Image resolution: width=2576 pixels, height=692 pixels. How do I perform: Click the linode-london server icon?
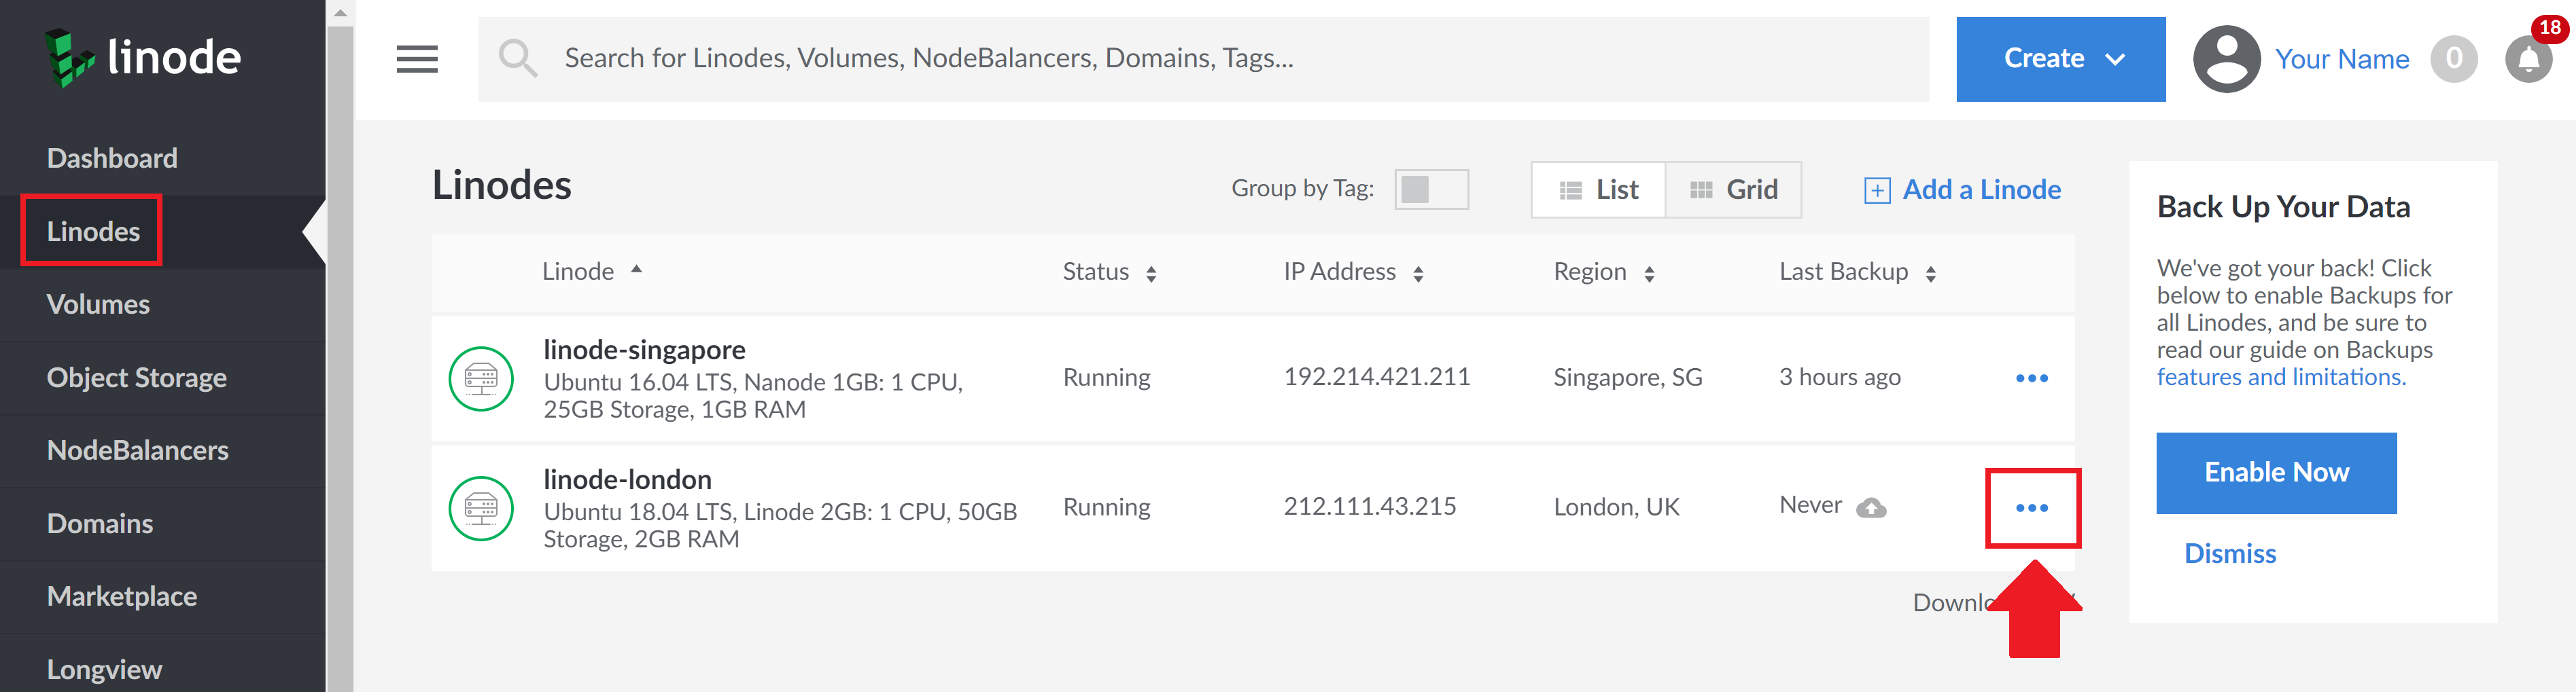(481, 508)
